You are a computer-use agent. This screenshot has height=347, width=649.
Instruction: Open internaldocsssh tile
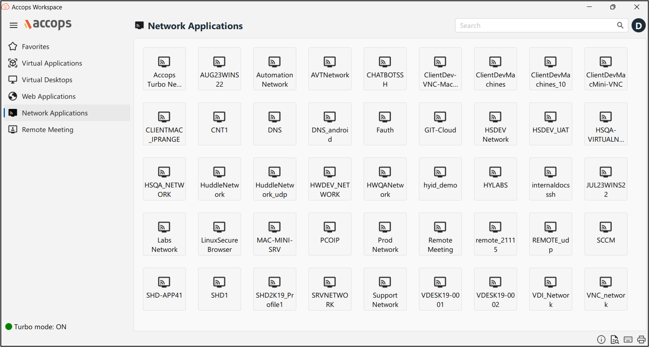click(x=551, y=179)
